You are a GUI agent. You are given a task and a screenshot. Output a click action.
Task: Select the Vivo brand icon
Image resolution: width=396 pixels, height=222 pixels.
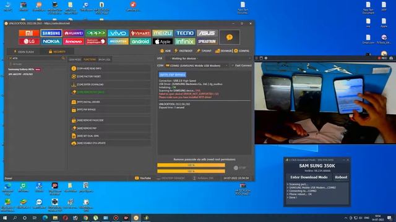118,33
